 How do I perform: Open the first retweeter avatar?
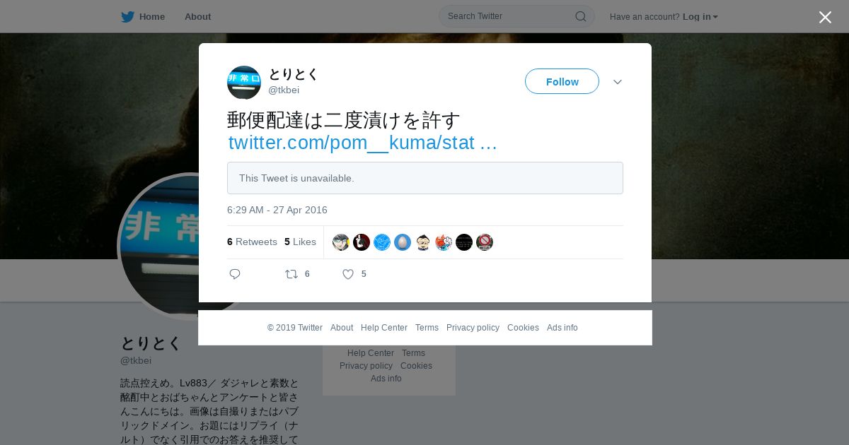tap(341, 242)
